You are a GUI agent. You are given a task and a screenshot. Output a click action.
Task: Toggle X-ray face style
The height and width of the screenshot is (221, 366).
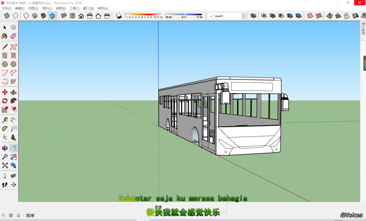click(7, 16)
